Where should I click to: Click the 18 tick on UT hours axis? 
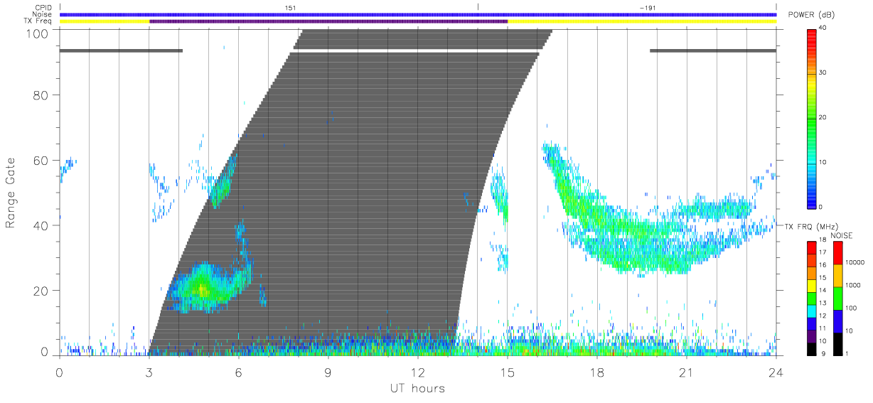pyautogui.click(x=597, y=372)
